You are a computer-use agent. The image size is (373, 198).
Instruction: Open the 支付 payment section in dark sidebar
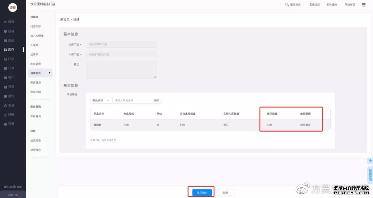point(9,96)
